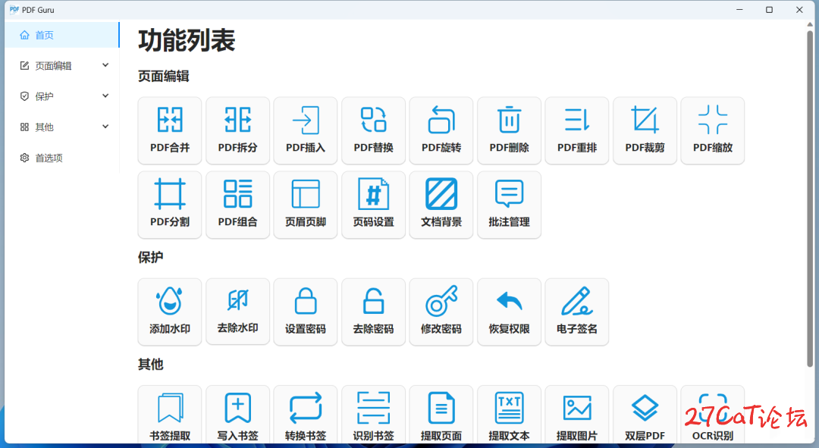Image resolution: width=819 pixels, height=448 pixels.
Task: Select the 写入书签 write bookmark tool
Action: click(x=237, y=415)
